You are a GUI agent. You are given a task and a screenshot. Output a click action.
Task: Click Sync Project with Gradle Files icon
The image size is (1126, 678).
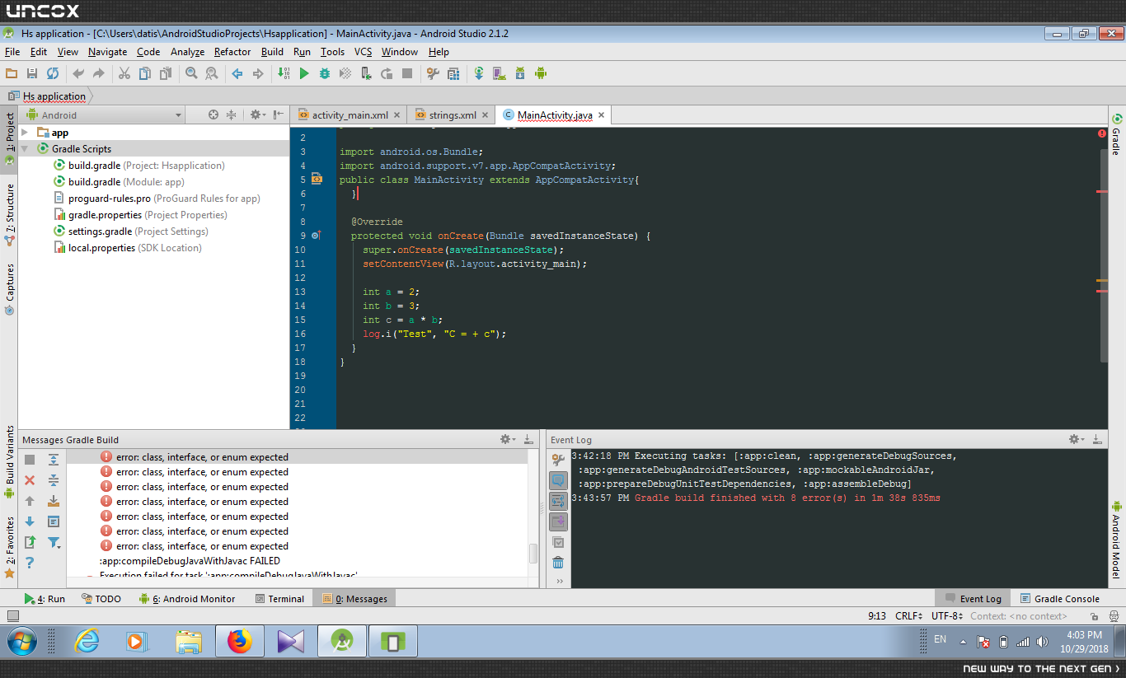[x=479, y=73]
